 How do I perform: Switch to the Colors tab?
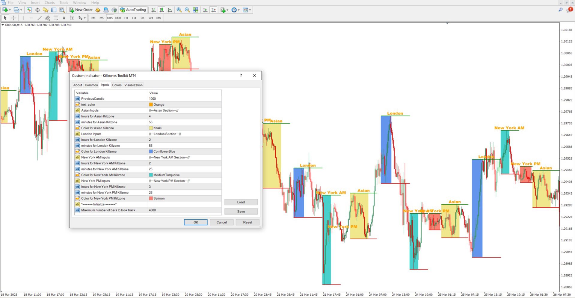[x=117, y=85]
